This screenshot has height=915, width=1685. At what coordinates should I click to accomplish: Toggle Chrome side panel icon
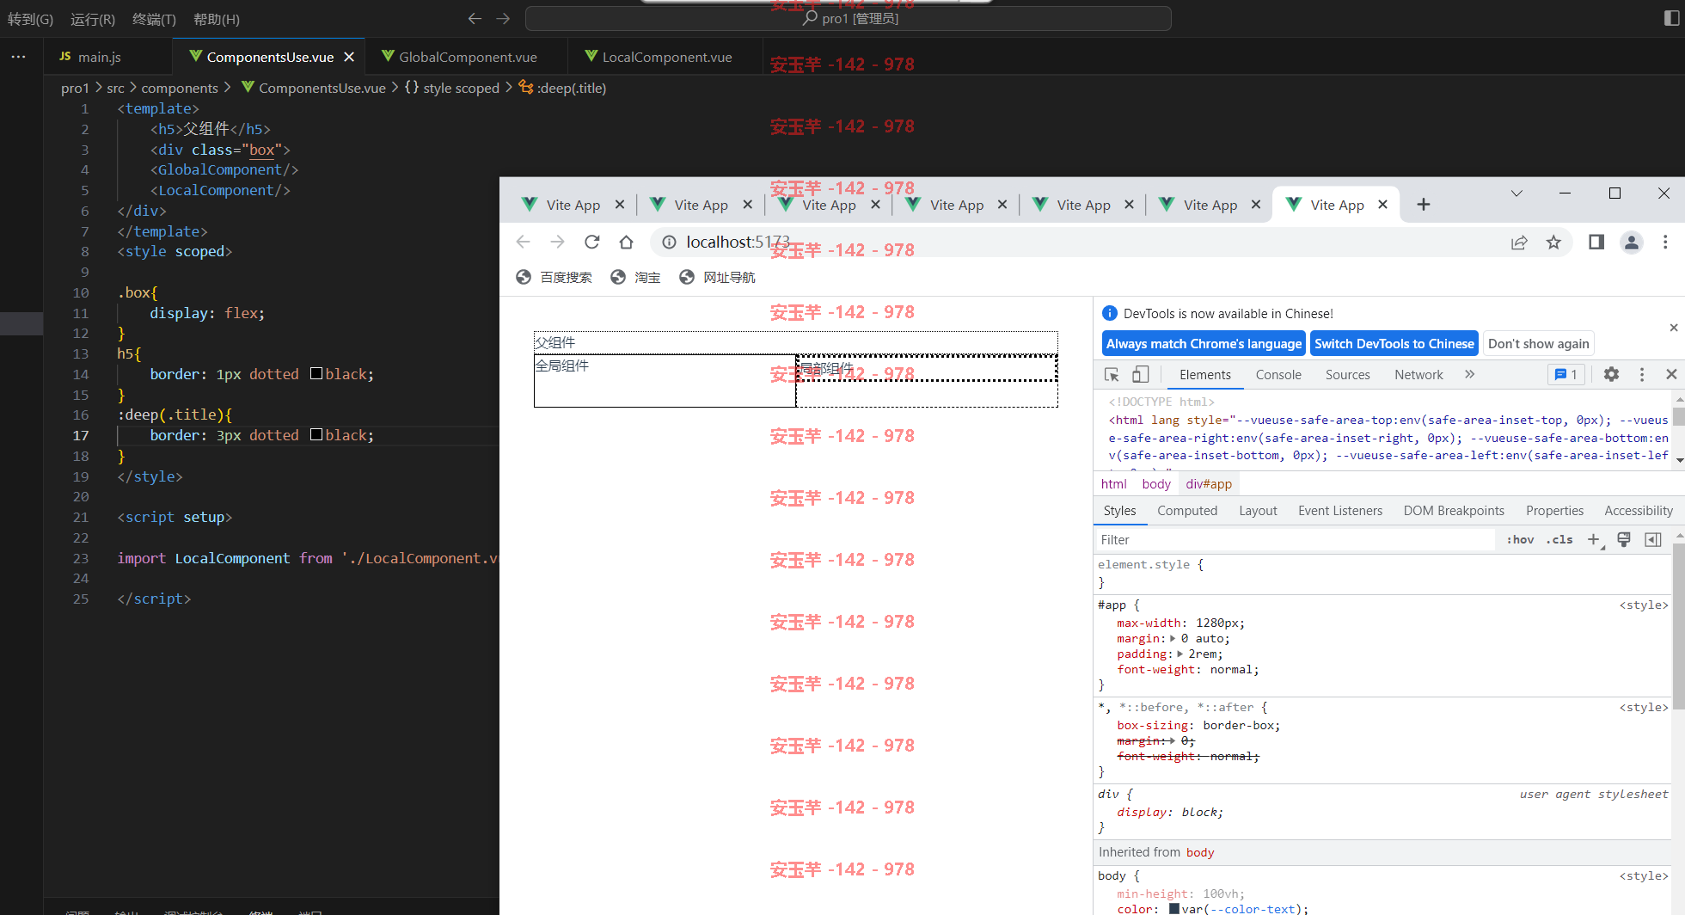click(1596, 243)
